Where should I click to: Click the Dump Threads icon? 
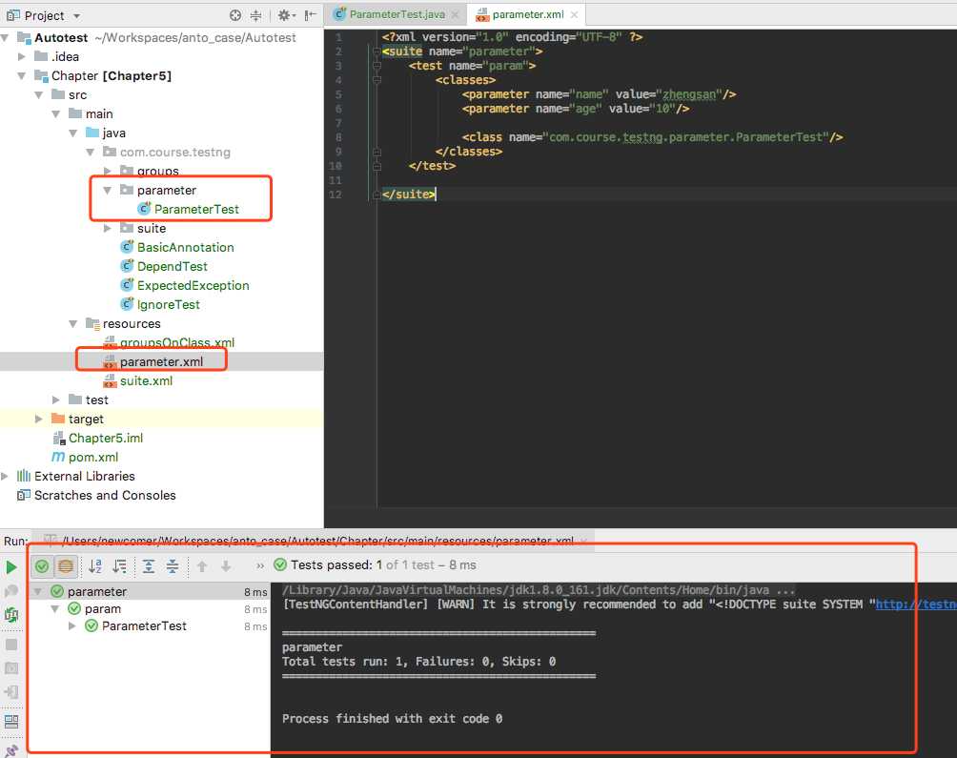[11, 668]
